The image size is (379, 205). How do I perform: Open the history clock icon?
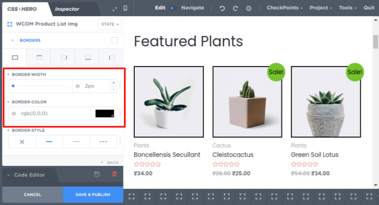249,8
